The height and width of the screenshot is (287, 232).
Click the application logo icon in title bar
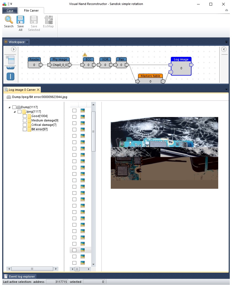[x=4, y=4]
